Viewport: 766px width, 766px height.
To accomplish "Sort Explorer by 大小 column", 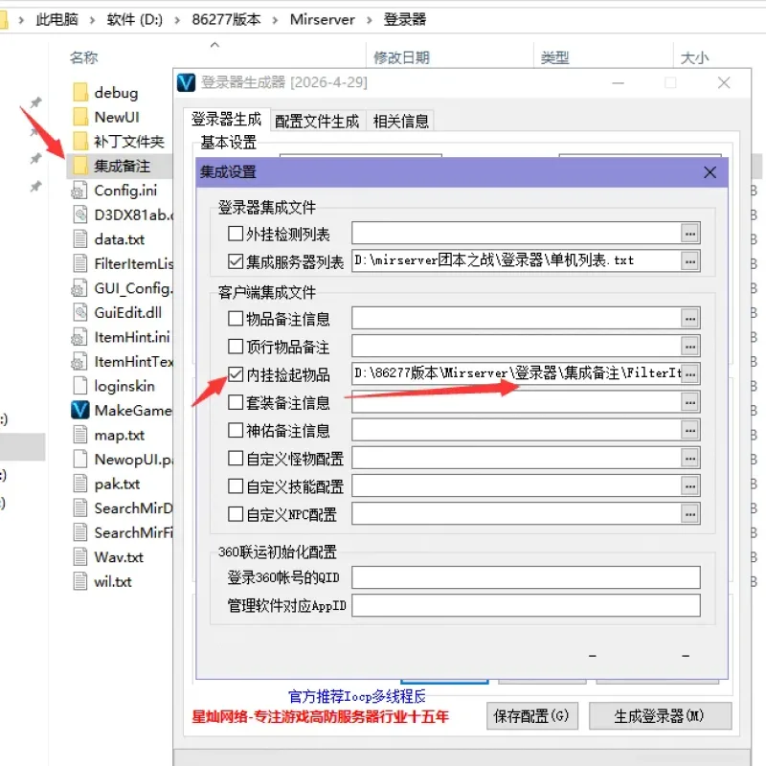I will pos(695,57).
